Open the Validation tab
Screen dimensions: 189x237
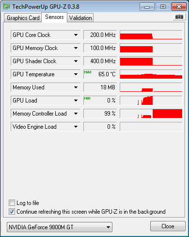[x=80, y=18]
